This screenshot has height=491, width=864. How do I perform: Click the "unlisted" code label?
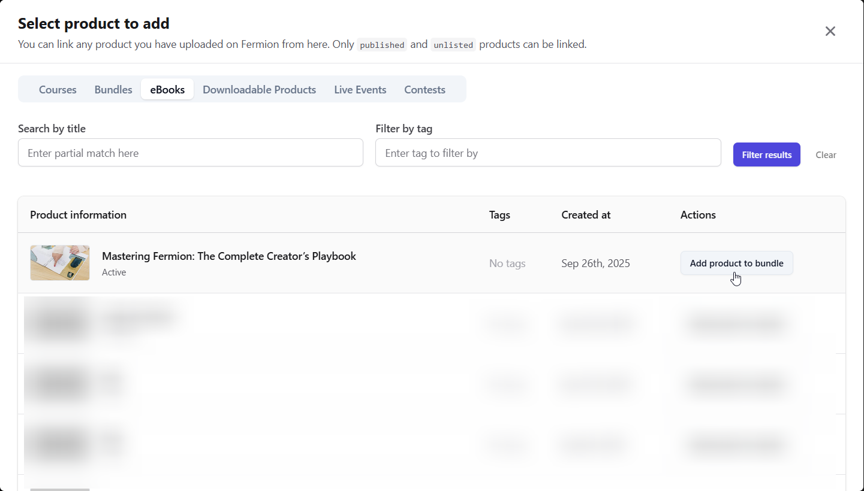(453, 45)
